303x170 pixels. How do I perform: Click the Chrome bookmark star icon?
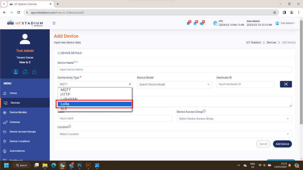coord(274,12)
